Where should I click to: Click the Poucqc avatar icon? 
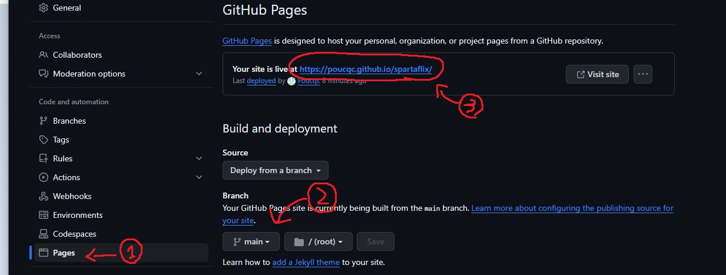click(x=291, y=81)
